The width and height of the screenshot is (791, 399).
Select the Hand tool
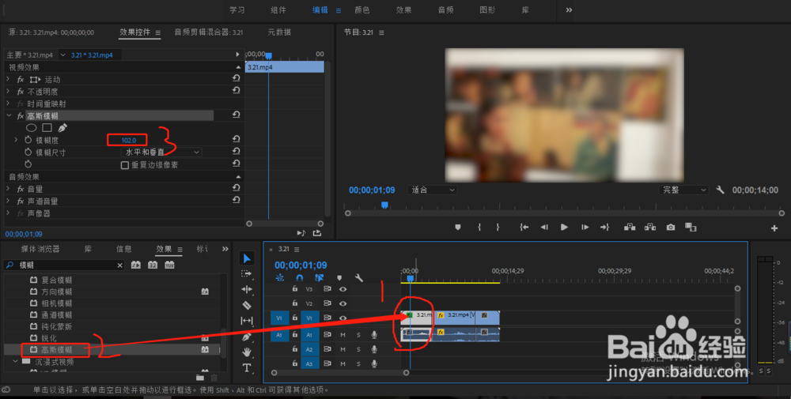coord(247,352)
